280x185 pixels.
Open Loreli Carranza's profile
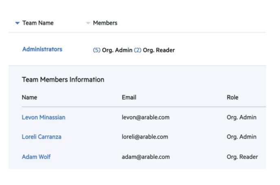[x=42, y=137]
